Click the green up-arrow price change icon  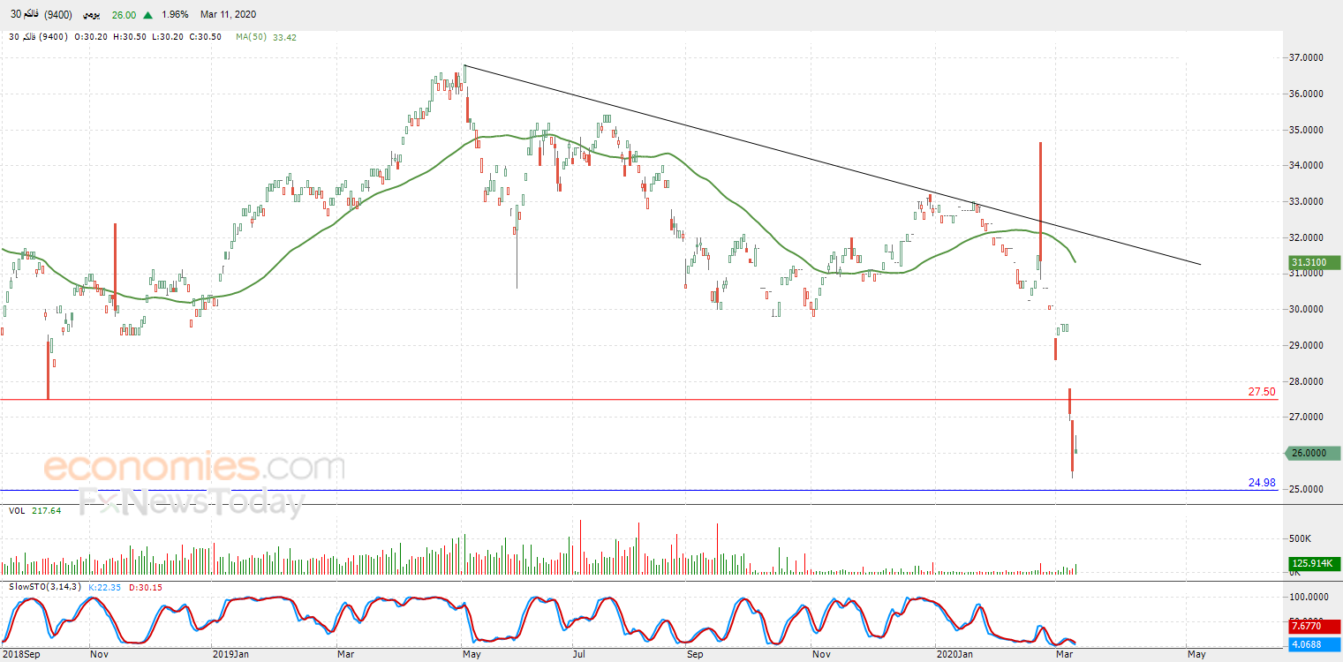click(147, 15)
